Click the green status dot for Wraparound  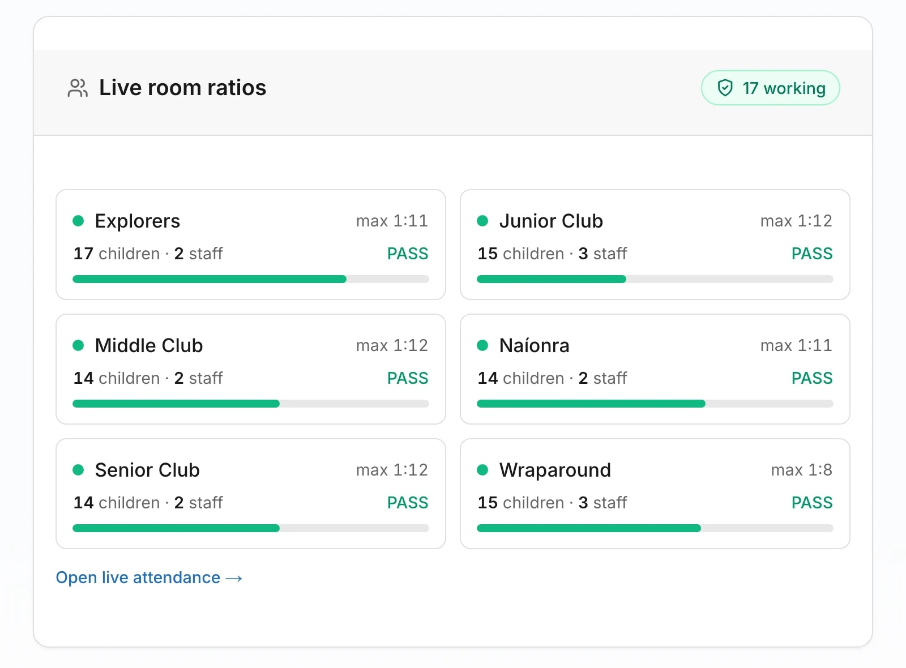tap(483, 470)
